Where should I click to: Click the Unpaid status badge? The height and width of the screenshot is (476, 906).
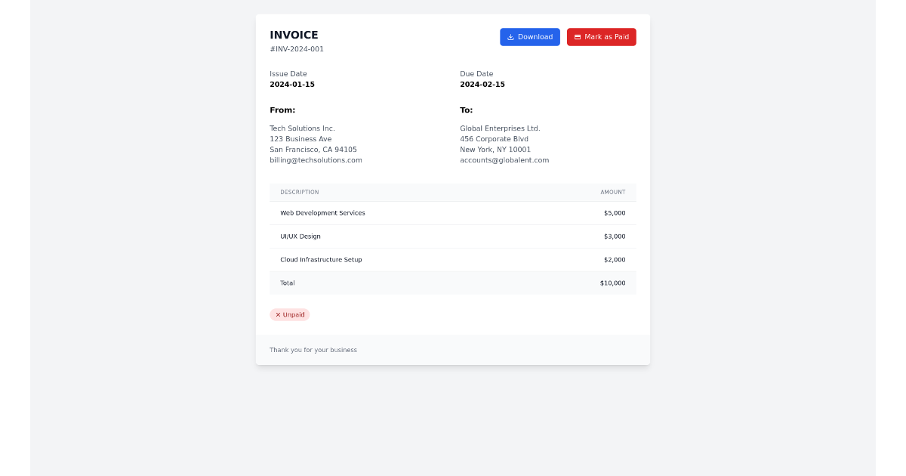point(290,315)
